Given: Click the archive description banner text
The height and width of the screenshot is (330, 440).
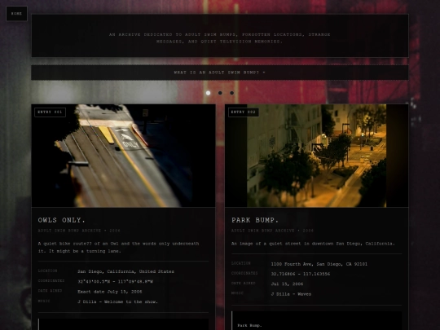Looking at the screenshot, I should coord(220,37).
